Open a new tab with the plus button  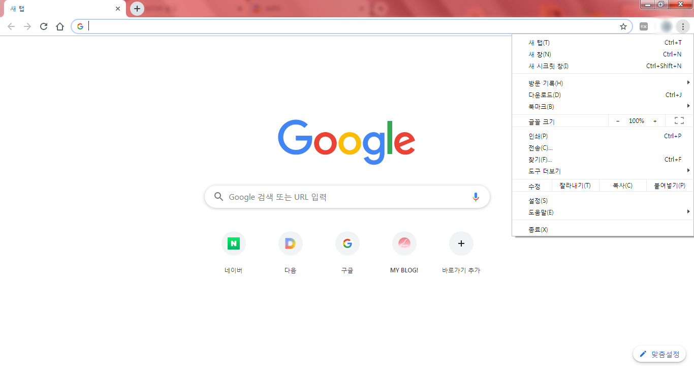tap(137, 9)
